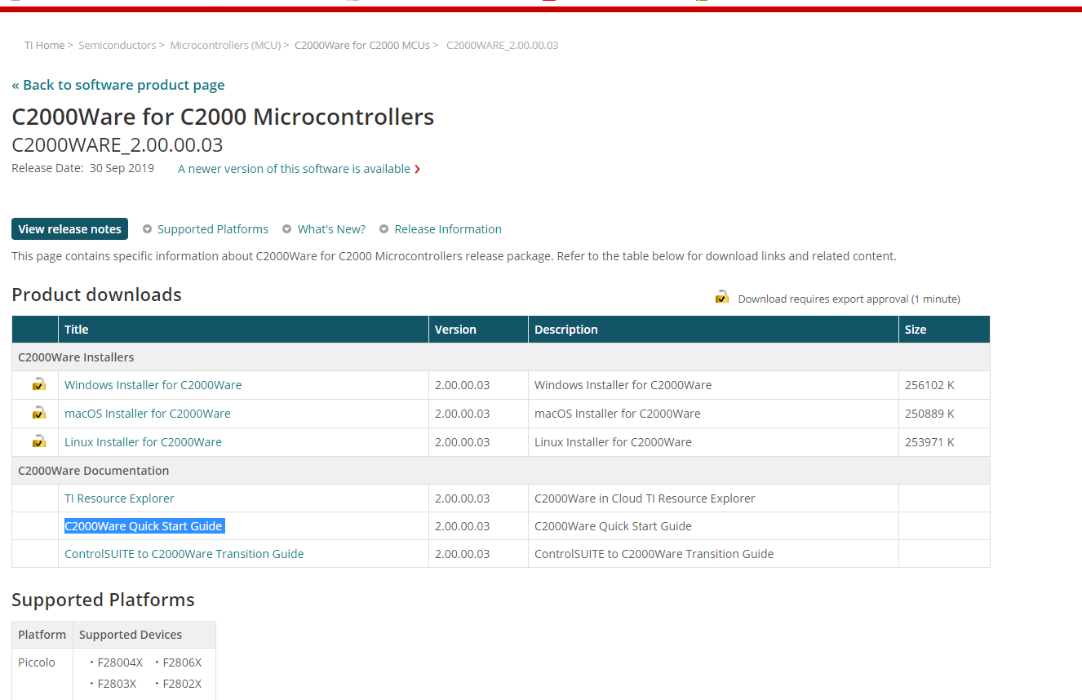Click the Windows Installer description cell
Image resolution: width=1082 pixels, height=700 pixels.
click(713, 385)
